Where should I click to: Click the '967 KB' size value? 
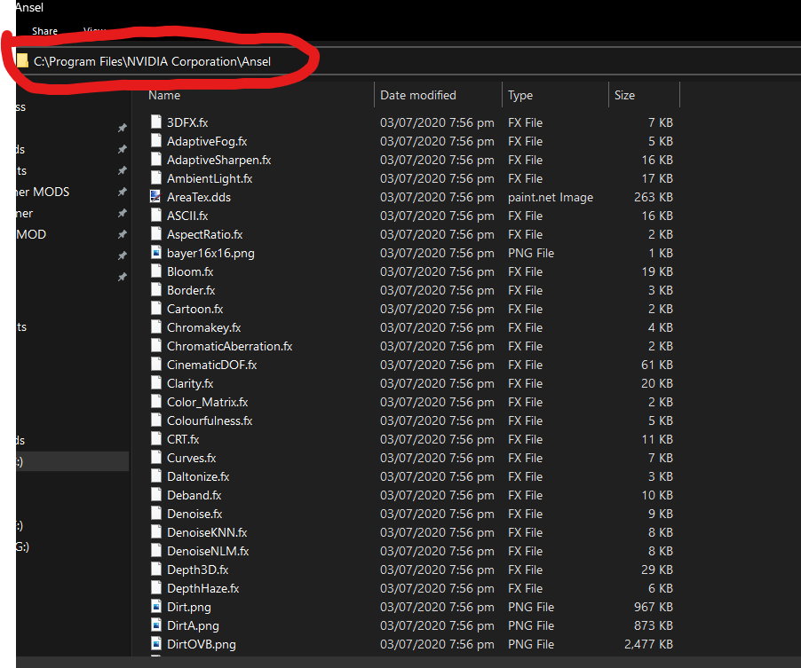point(654,607)
